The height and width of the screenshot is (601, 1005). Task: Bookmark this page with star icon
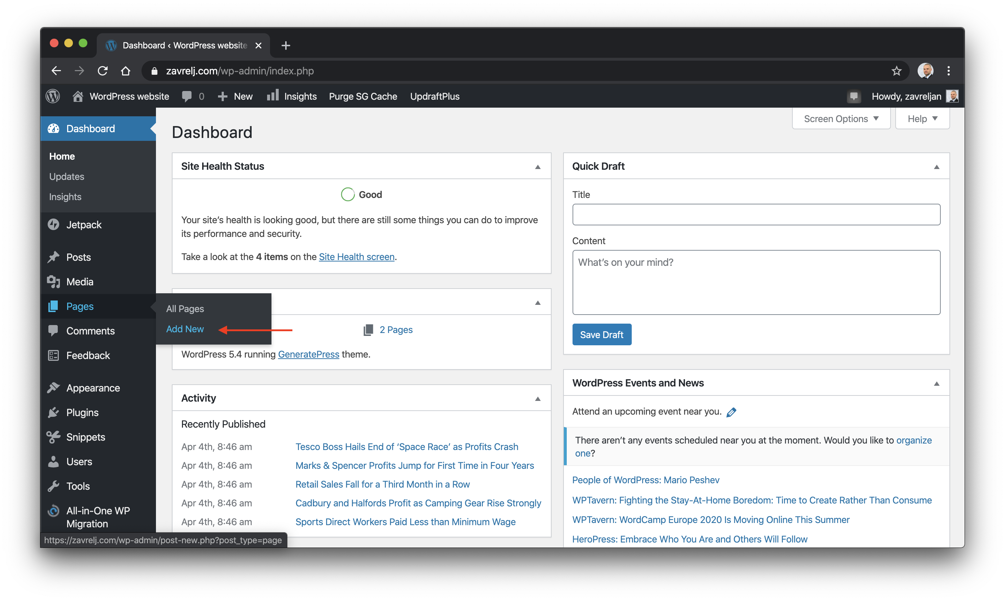896,71
